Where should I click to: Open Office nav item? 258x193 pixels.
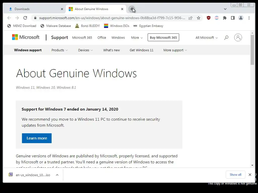[x=102, y=38]
